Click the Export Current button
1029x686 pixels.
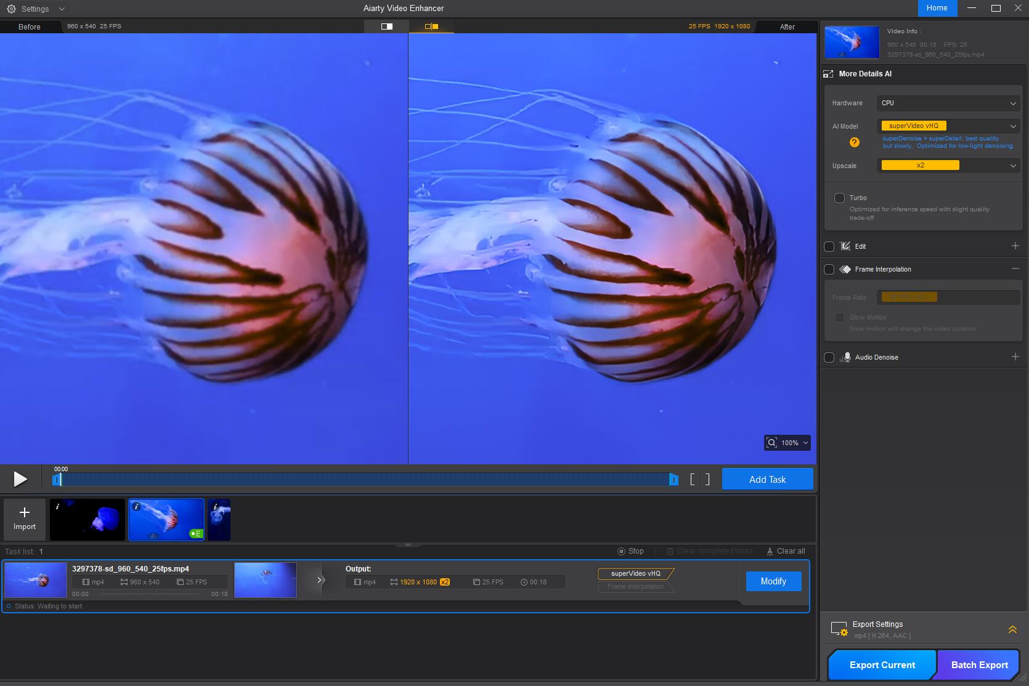tap(882, 664)
